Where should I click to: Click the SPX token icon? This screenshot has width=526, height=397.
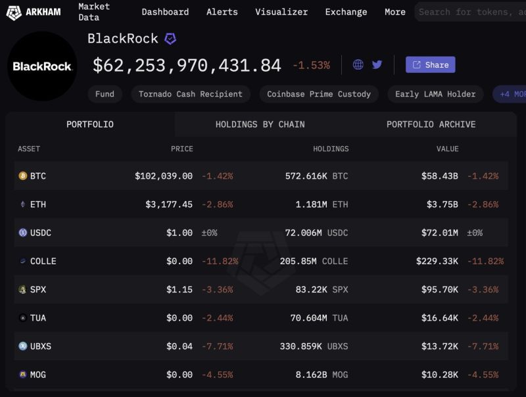23,289
